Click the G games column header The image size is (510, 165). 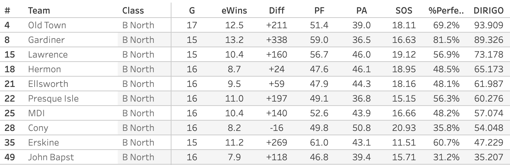192,11
